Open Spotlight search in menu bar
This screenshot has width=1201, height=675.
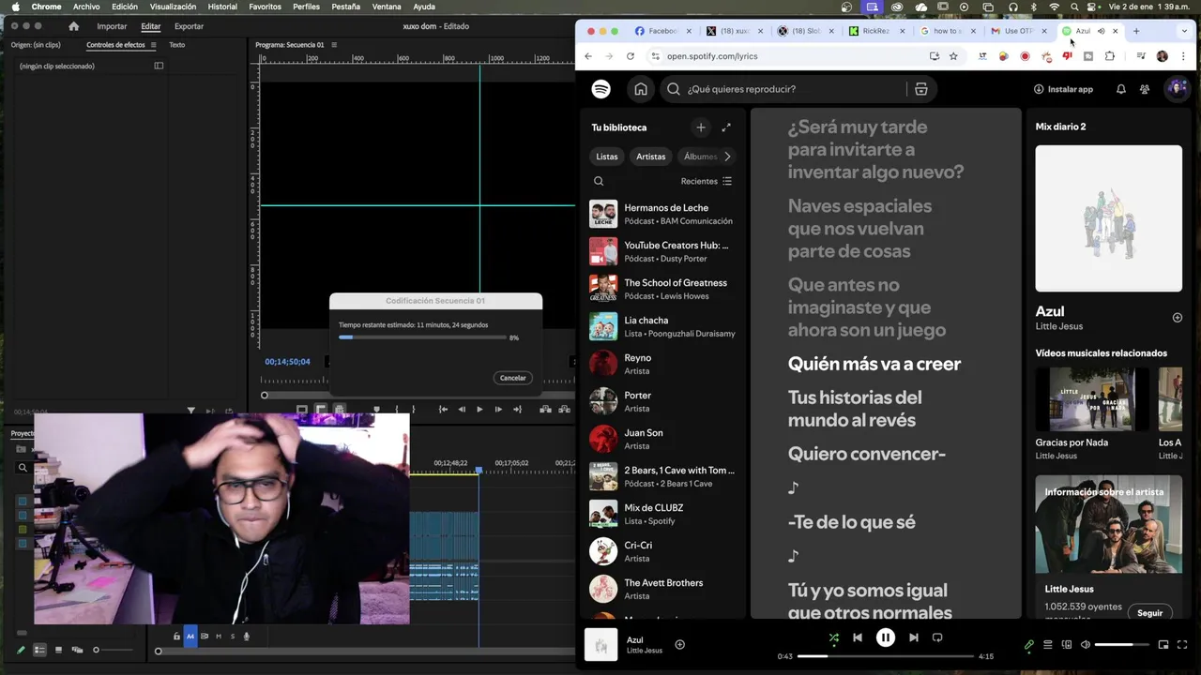[x=1074, y=7]
